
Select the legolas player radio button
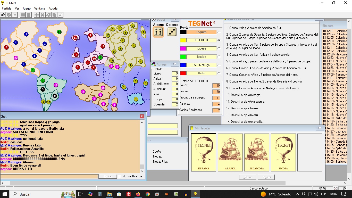[x=219, y=57]
